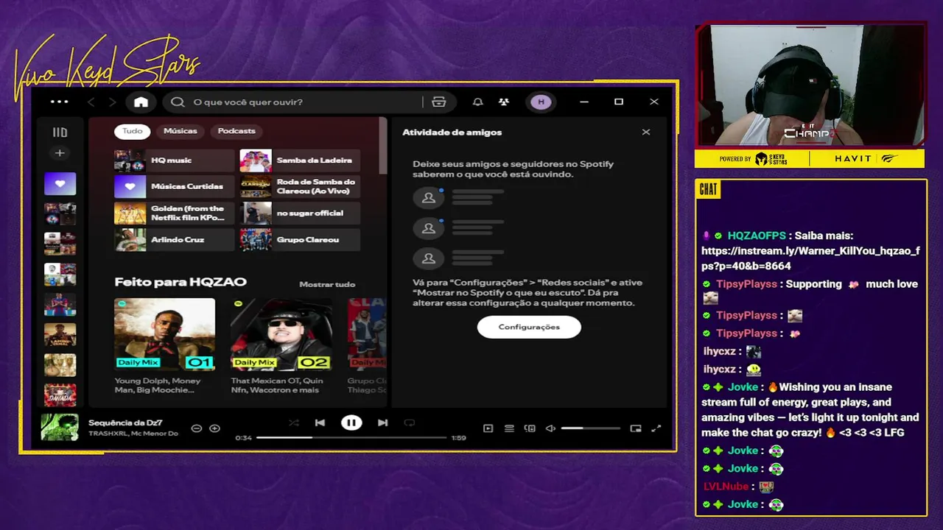The image size is (943, 530).
Task: Select the Podcasts filter chip
Action: click(236, 131)
